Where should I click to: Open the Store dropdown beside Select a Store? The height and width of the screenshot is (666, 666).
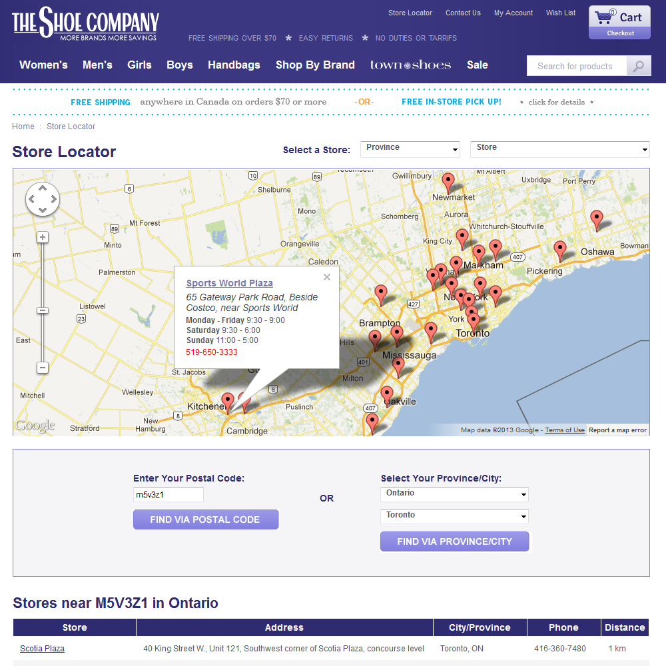pos(560,149)
